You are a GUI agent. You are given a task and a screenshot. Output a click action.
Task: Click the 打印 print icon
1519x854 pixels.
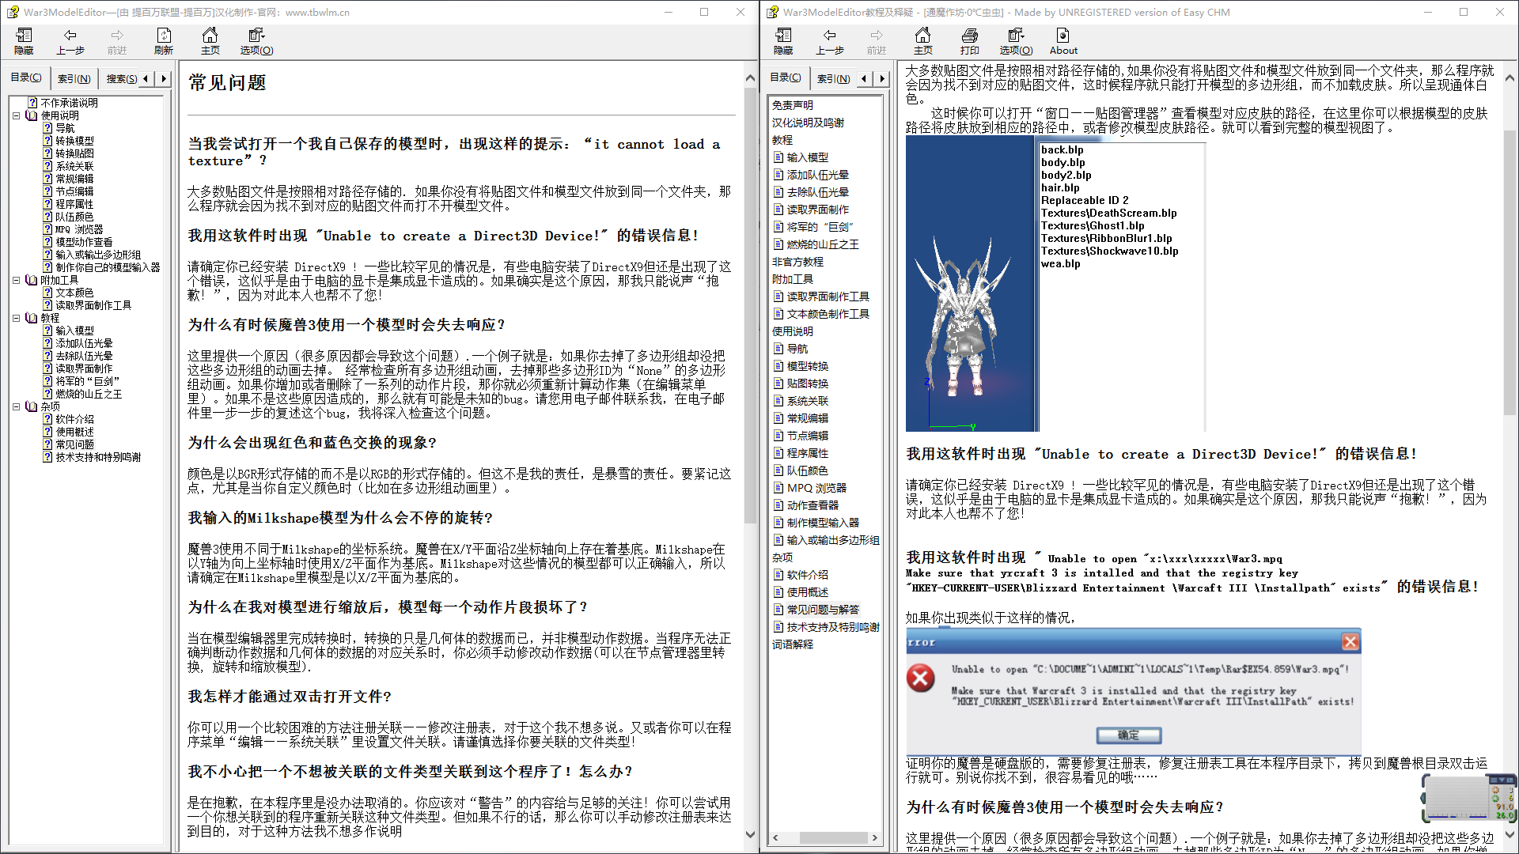point(969,41)
